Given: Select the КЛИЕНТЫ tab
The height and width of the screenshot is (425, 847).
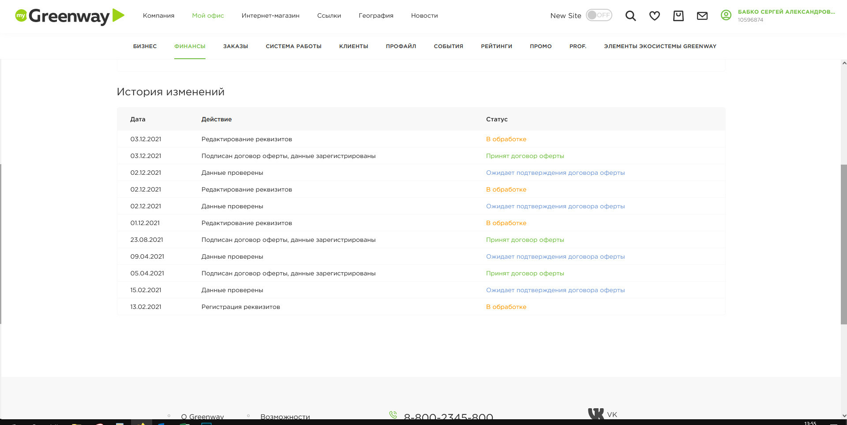Looking at the screenshot, I should coord(353,46).
